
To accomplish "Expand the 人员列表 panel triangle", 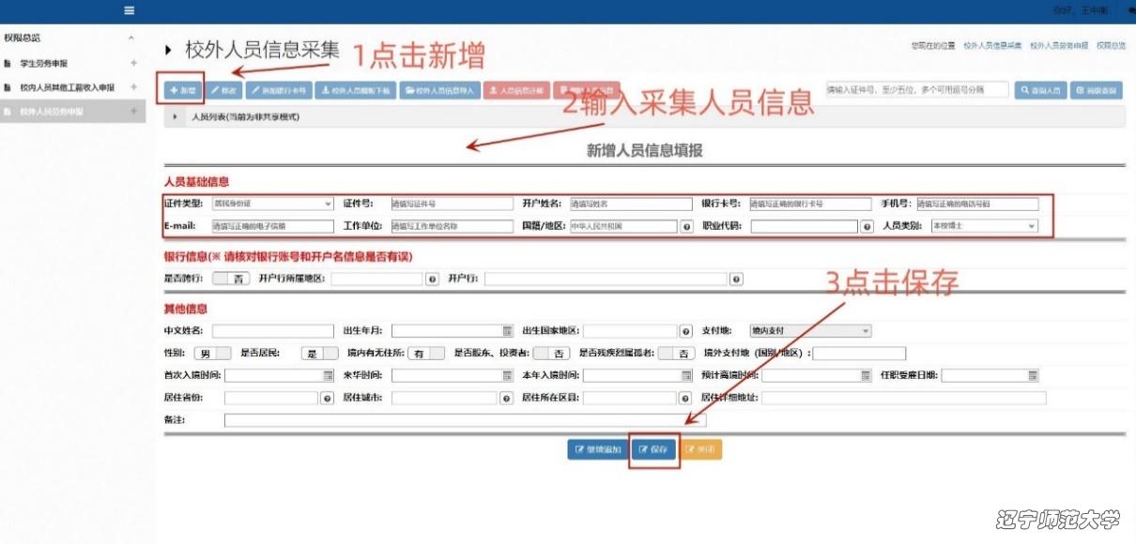I will (176, 117).
